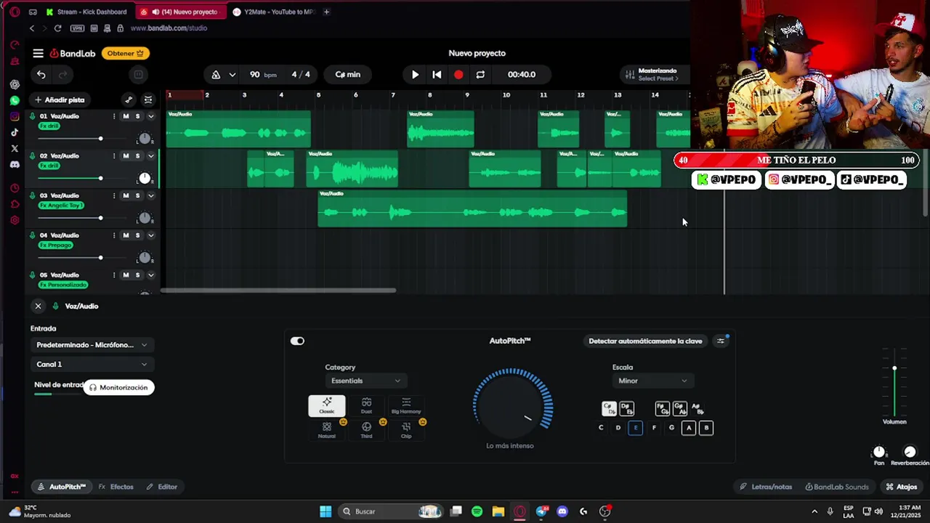This screenshot has width=930, height=523.
Task: Start playback with the play button
Action: point(415,74)
